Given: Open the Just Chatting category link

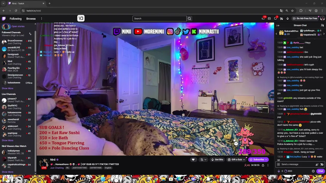Looking at the screenshot, I should pos(57,168).
